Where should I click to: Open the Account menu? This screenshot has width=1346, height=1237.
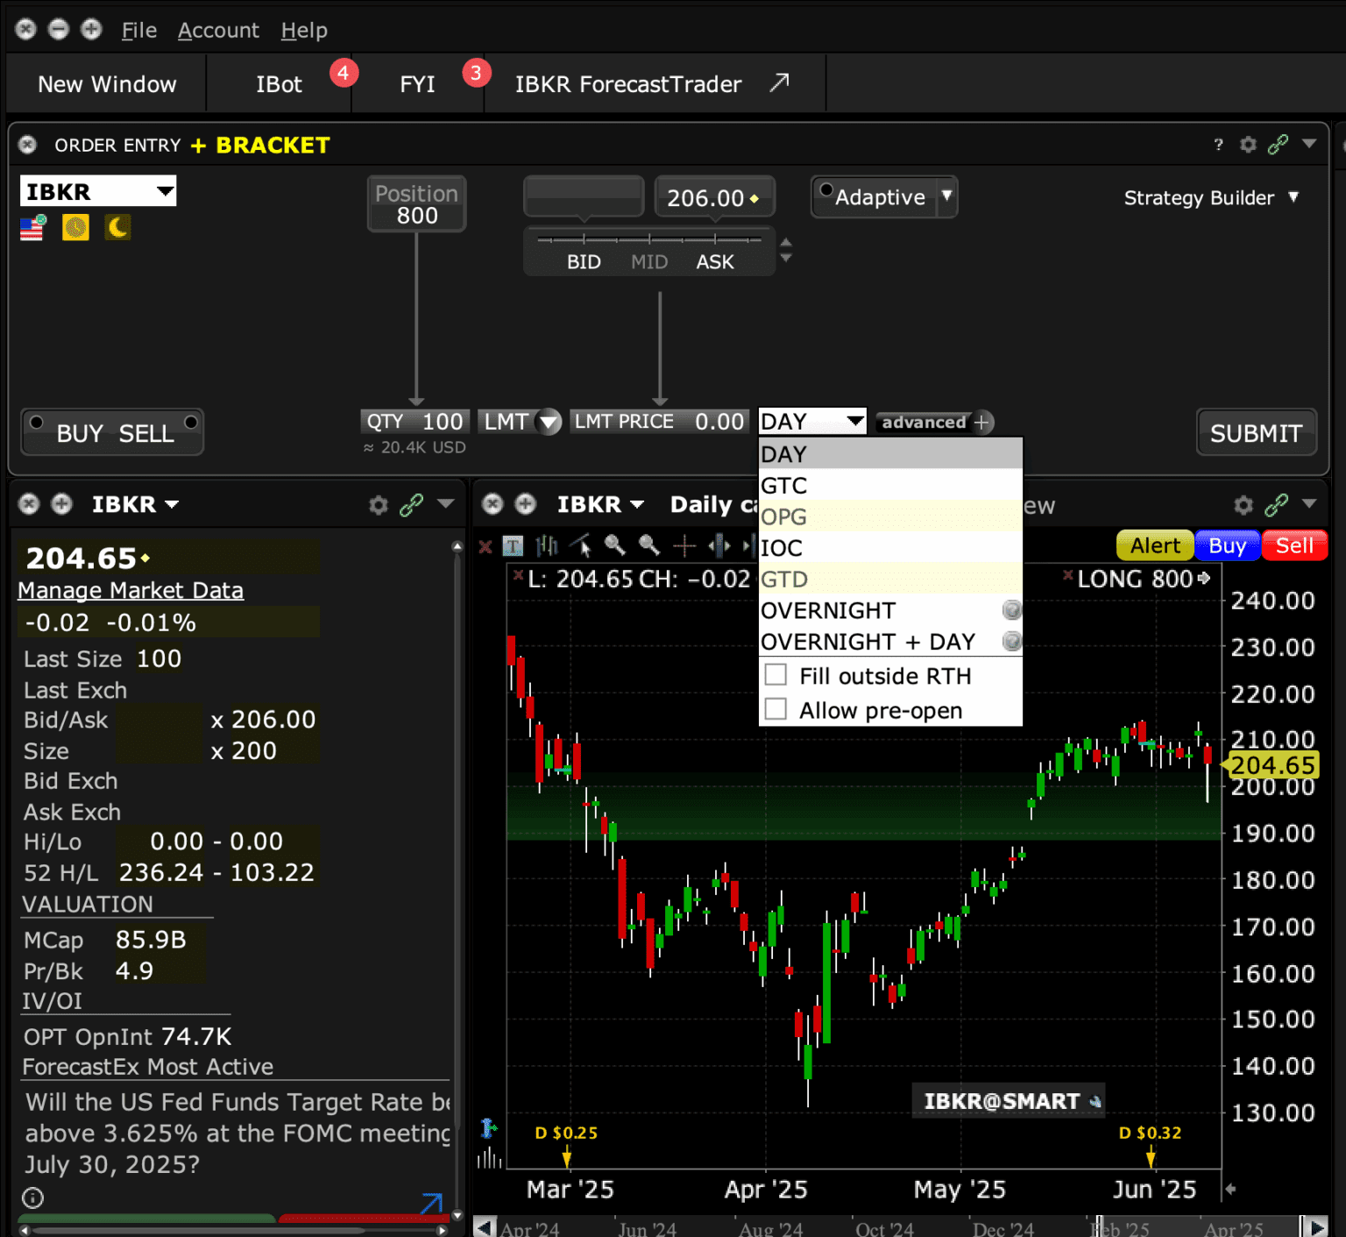(x=218, y=31)
